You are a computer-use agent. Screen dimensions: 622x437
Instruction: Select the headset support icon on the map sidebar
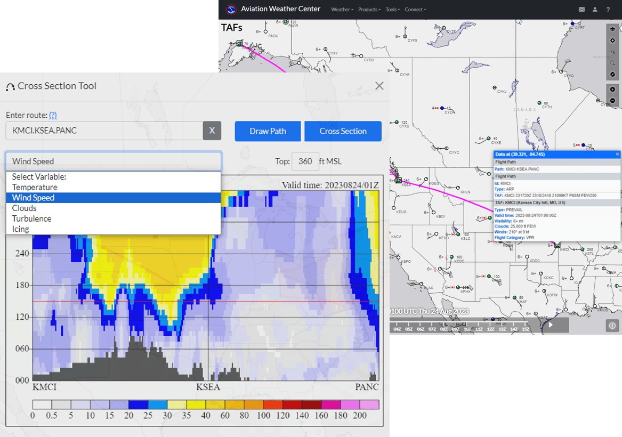pyautogui.click(x=612, y=53)
